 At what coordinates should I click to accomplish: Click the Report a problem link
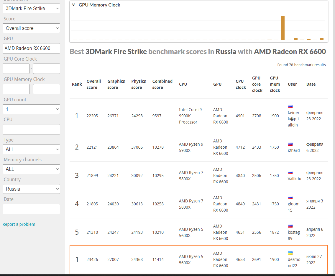[x=19, y=224]
